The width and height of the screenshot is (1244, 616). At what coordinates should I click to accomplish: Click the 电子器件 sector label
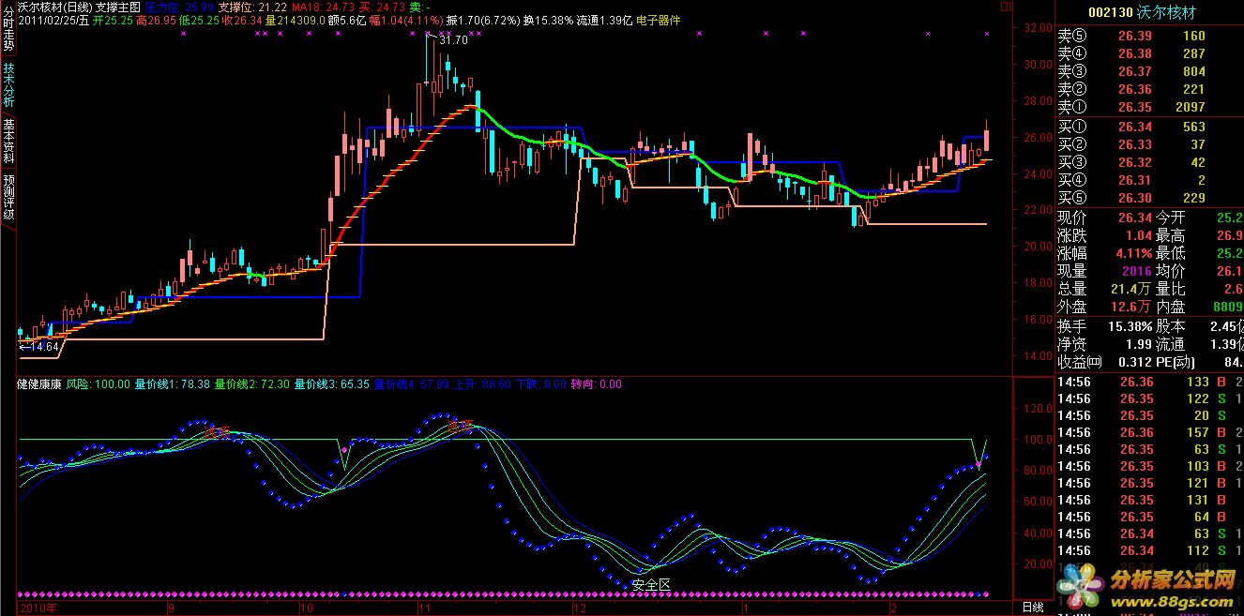658,20
